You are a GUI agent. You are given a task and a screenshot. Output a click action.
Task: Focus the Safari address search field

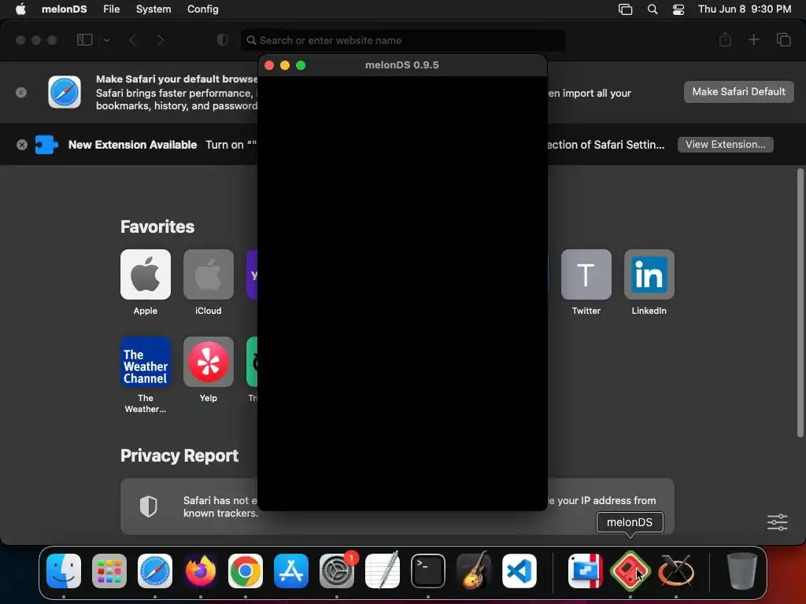pos(403,40)
